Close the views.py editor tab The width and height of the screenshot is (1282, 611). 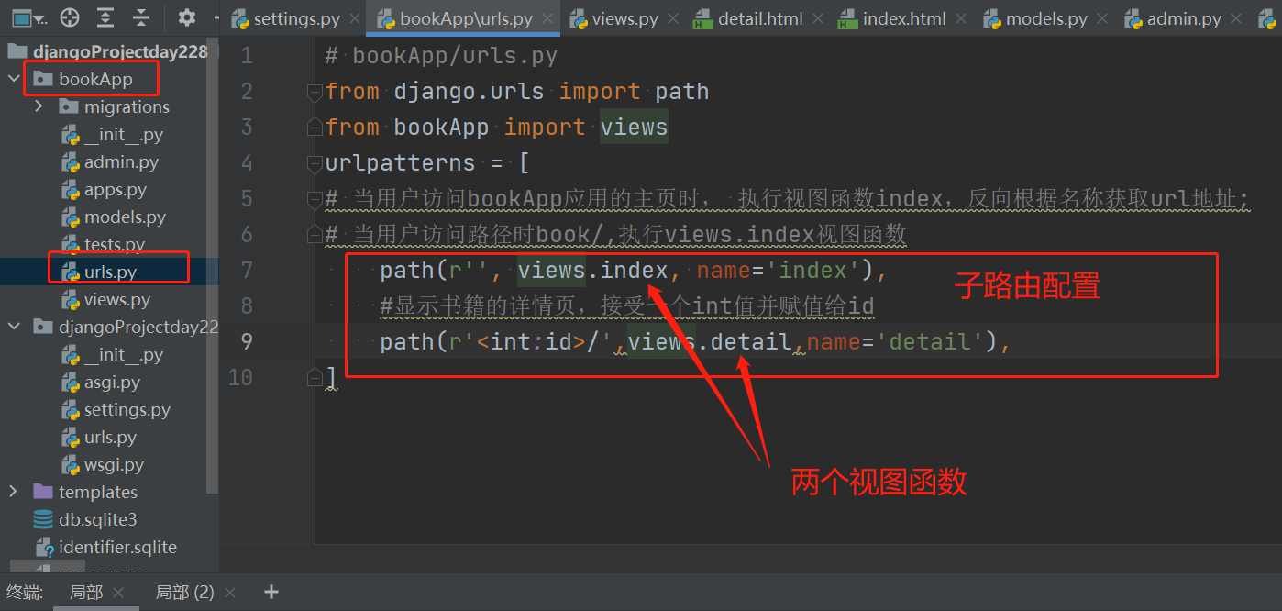[x=673, y=19]
